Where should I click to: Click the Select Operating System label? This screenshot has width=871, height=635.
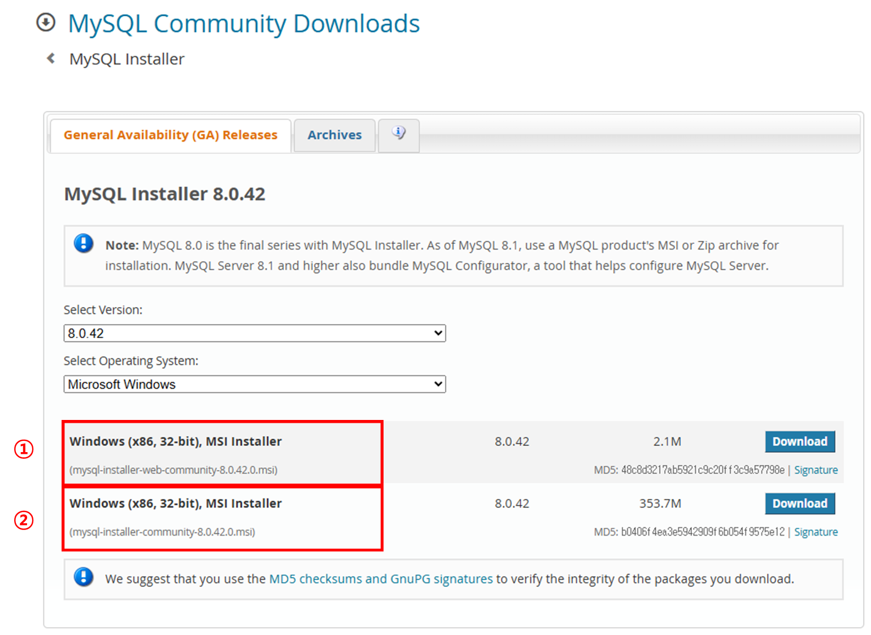[131, 361]
